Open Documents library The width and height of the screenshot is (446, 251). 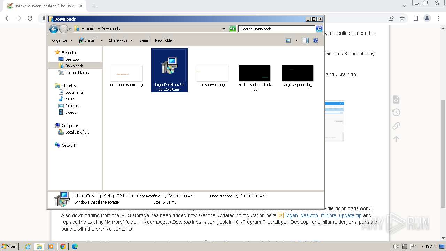pos(74,92)
